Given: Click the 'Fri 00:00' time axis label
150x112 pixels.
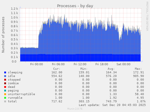Looking at the screenshot, I should tap(37, 64).
